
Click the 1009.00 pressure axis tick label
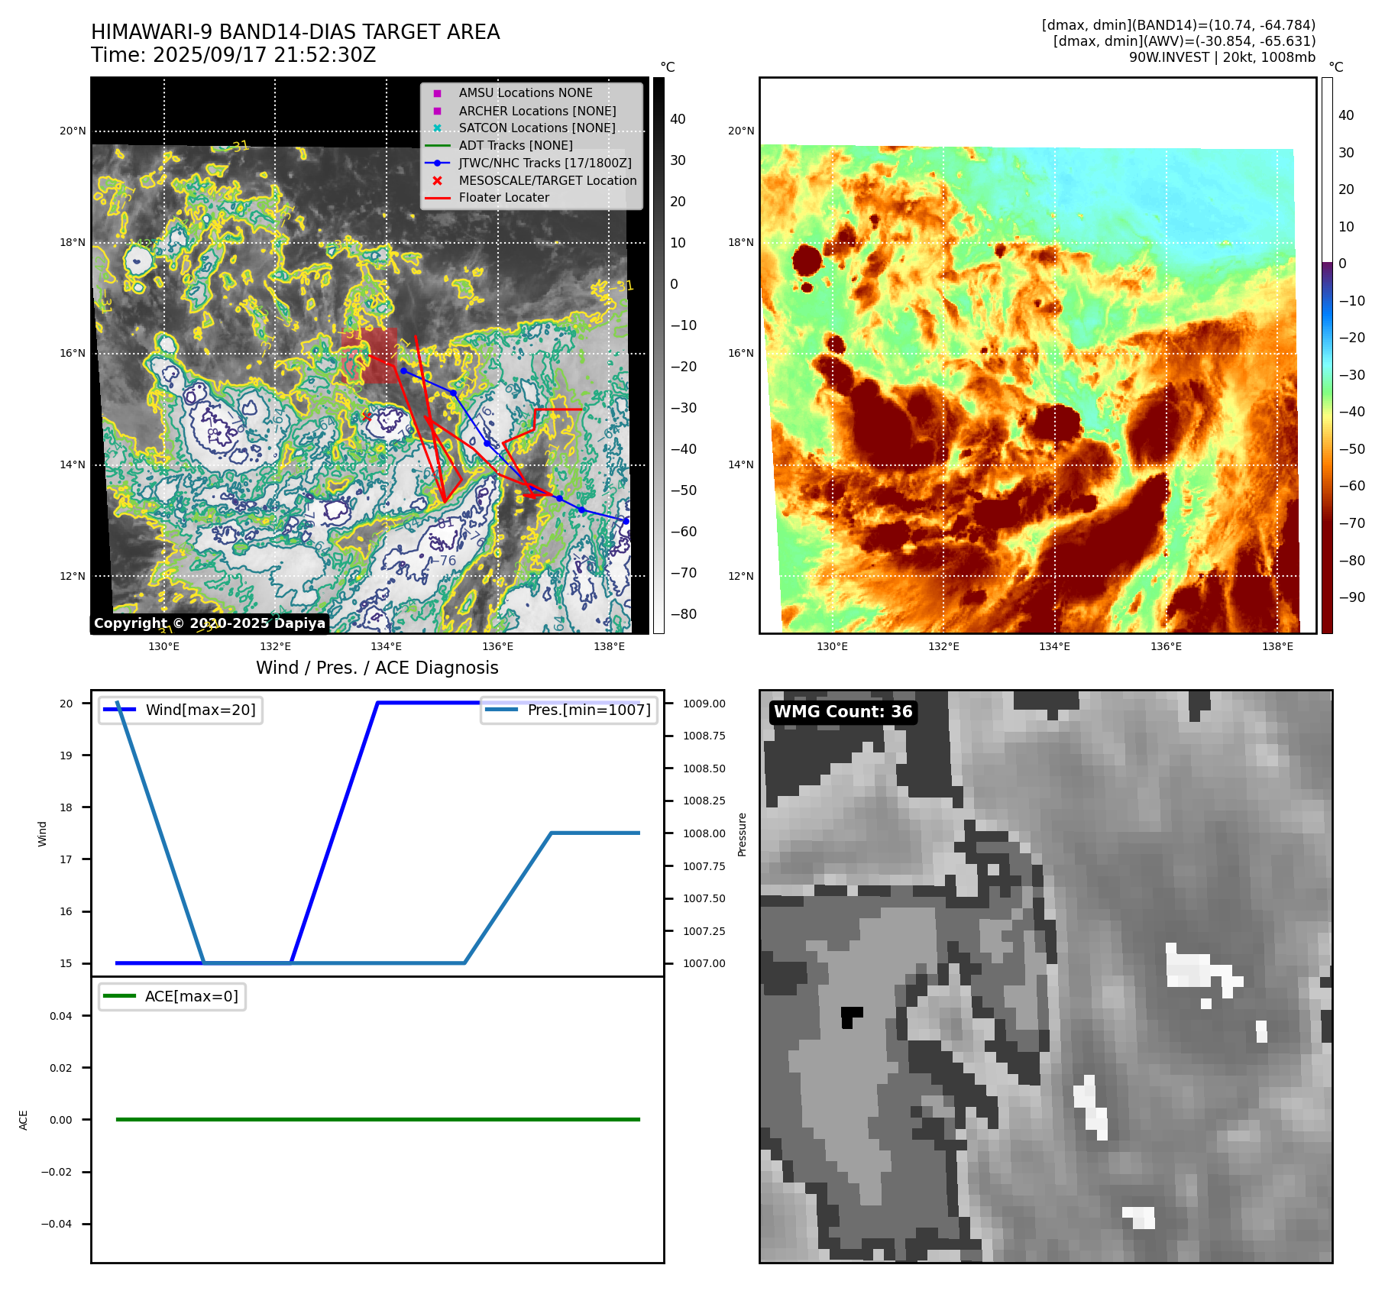coord(704,704)
